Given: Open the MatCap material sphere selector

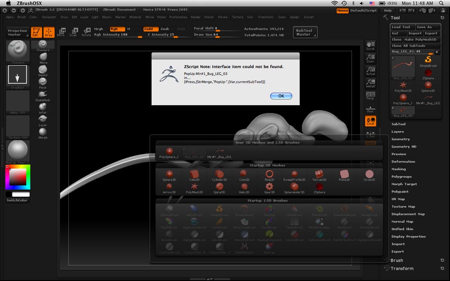Looking at the screenshot, I should pyautogui.click(x=18, y=152).
